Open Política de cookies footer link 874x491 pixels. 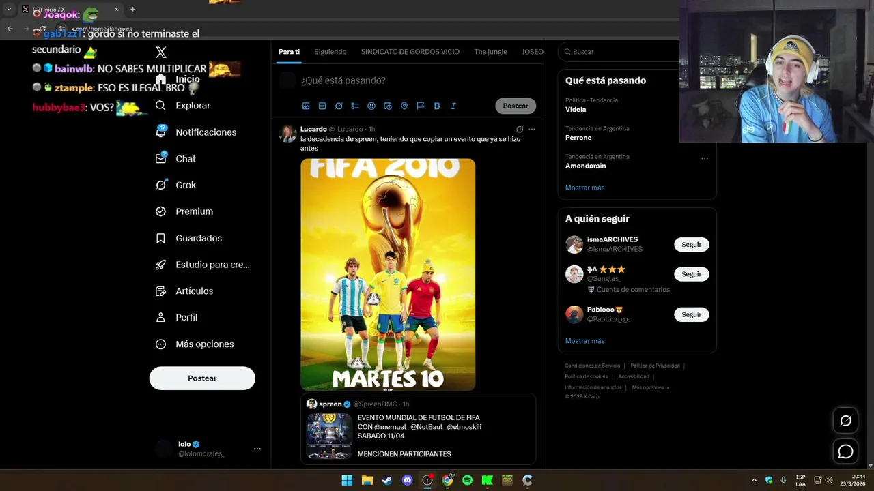pos(587,376)
